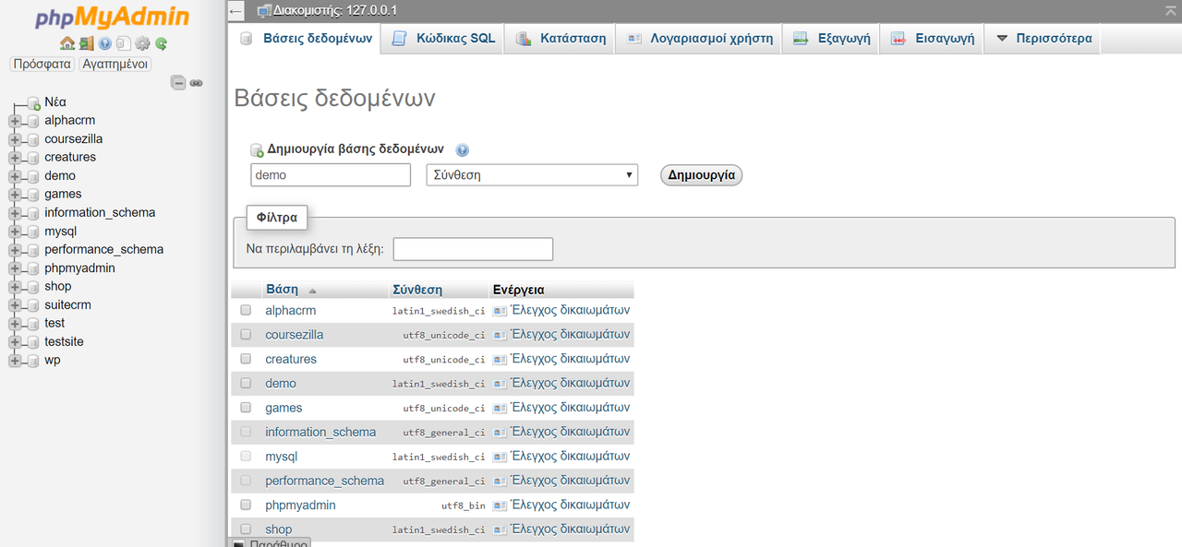
Task: Collapse all tree items icon
Action: click(179, 83)
